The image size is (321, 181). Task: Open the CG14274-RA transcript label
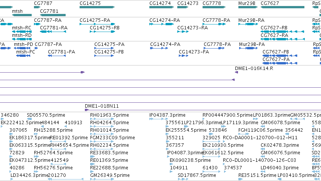[x=164, y=20]
